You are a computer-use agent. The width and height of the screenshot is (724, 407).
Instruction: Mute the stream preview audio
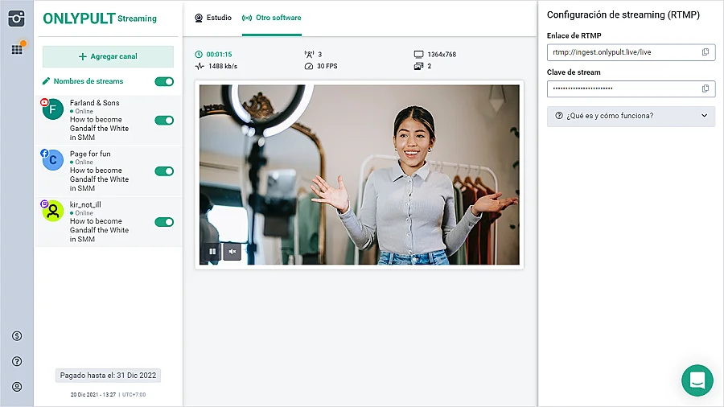pyautogui.click(x=232, y=252)
